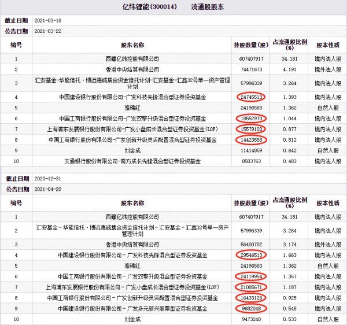Click the percentage 1.393
The image size is (347, 325).
pyautogui.click(x=290, y=97)
